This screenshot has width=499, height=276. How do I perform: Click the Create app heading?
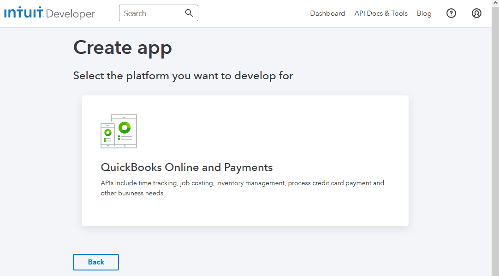click(123, 47)
